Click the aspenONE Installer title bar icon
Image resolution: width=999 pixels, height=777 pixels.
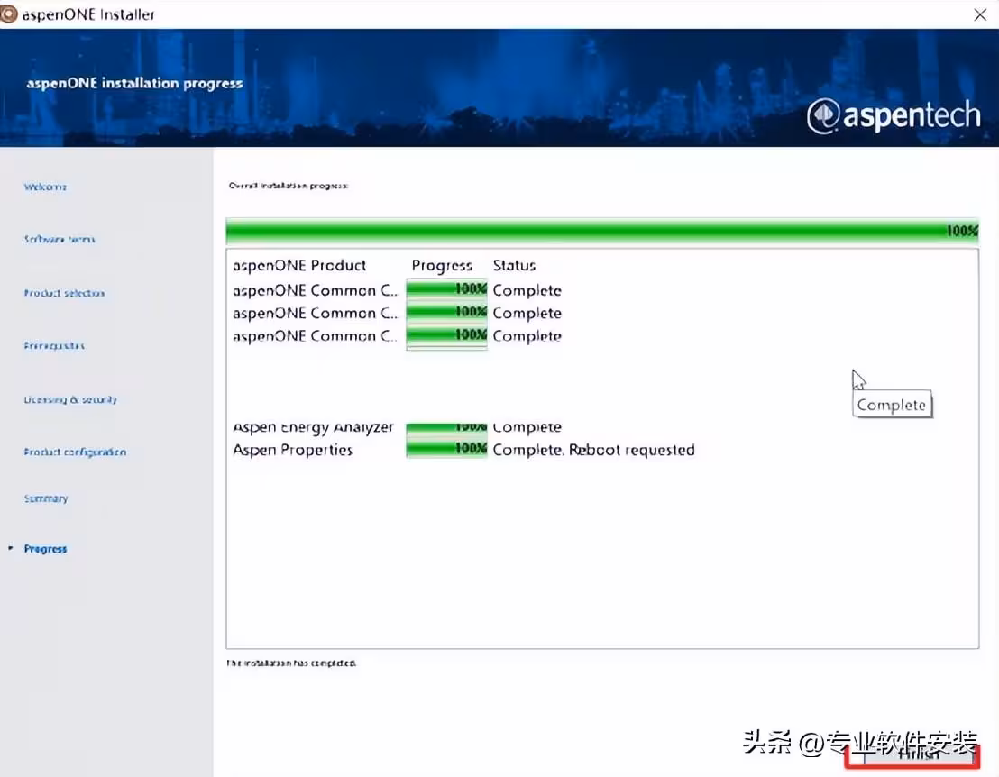pyautogui.click(x=8, y=14)
